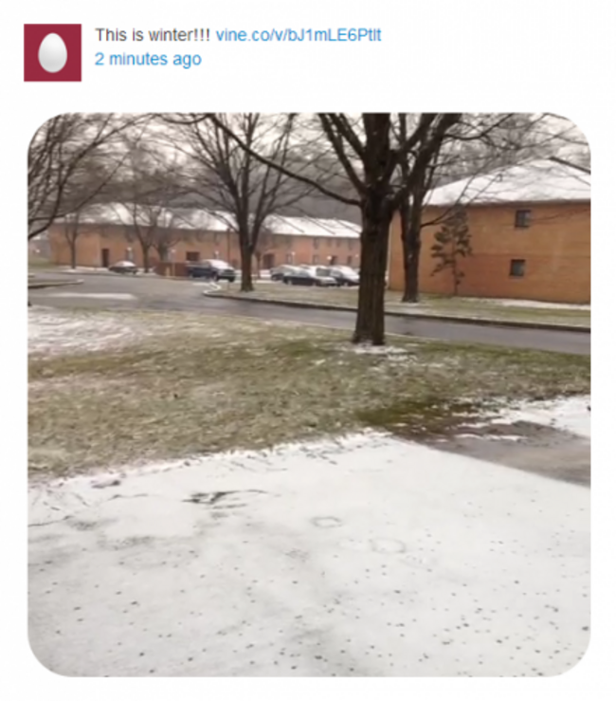Screen dimensions: 616x701
Task: Click the "This is winter!!!" tweet text
Action: (153, 35)
